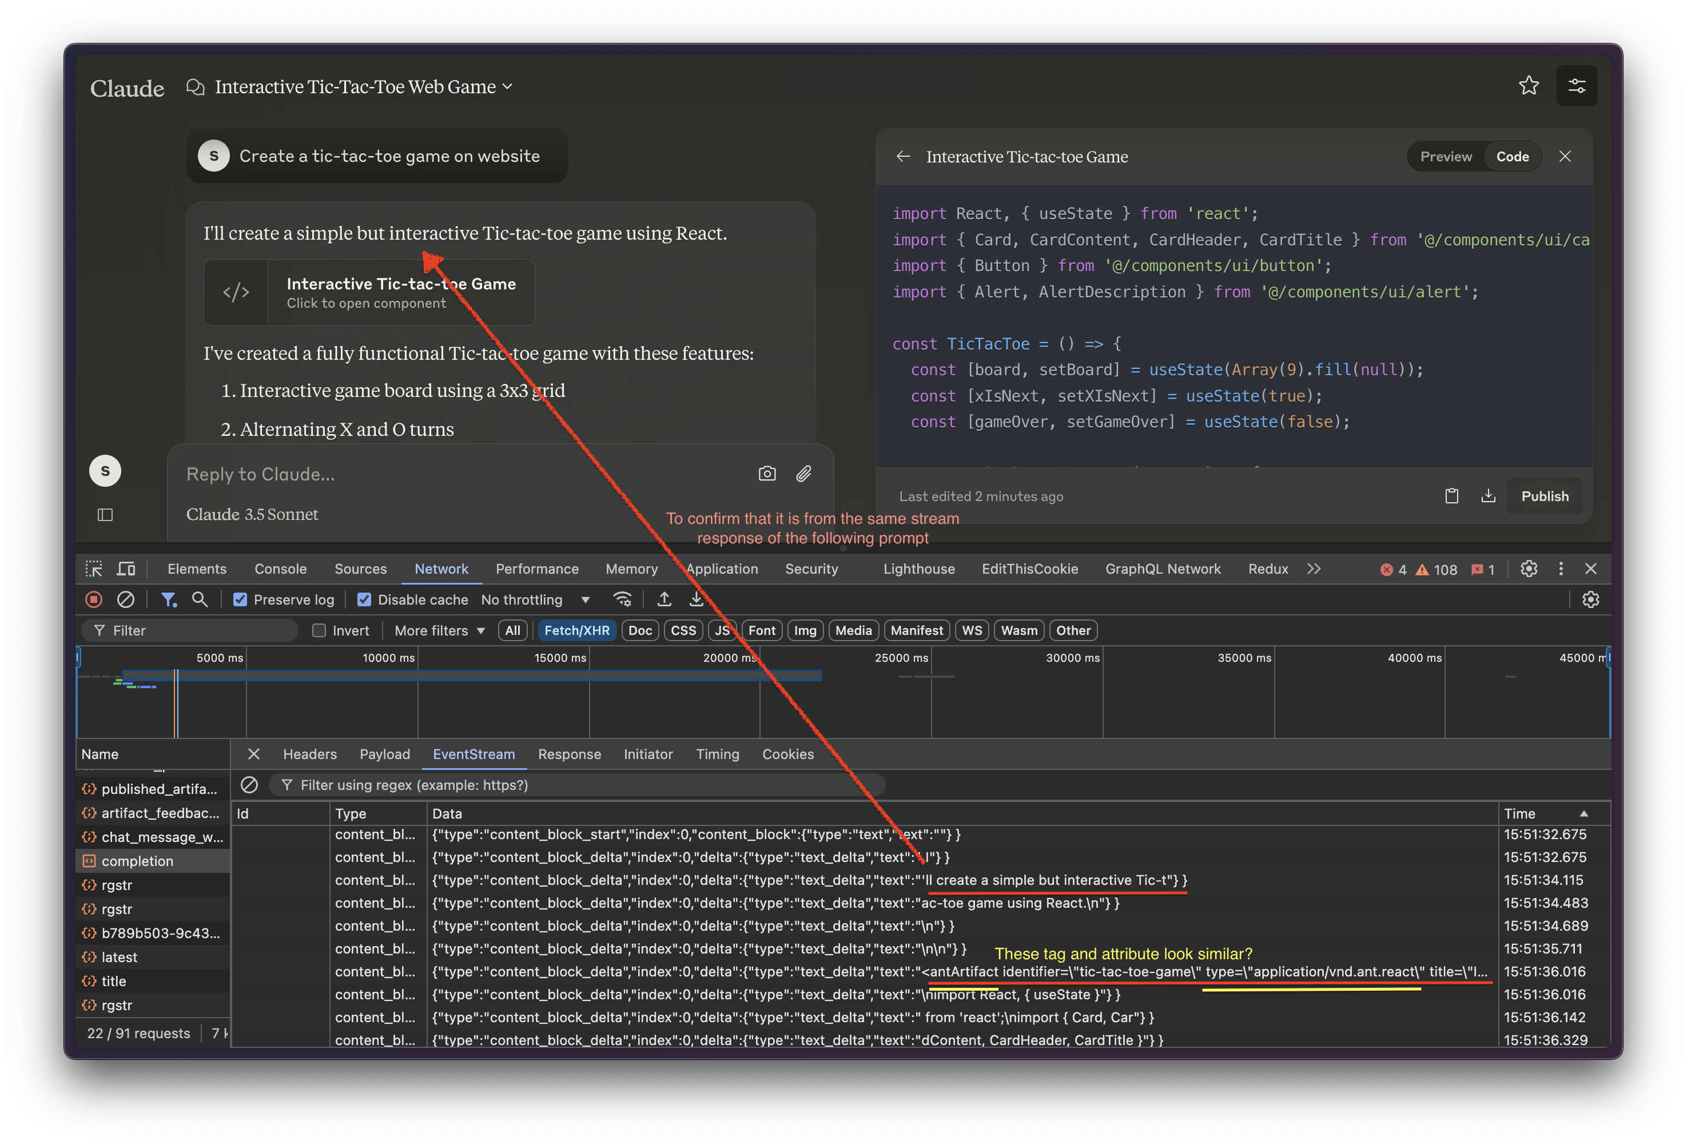Screen dimensions: 1687x1144
Task: Click the camera screenshot icon in reply box
Action: coord(766,474)
